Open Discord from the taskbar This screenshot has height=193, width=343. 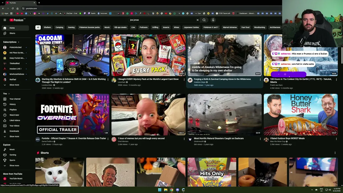177,190
